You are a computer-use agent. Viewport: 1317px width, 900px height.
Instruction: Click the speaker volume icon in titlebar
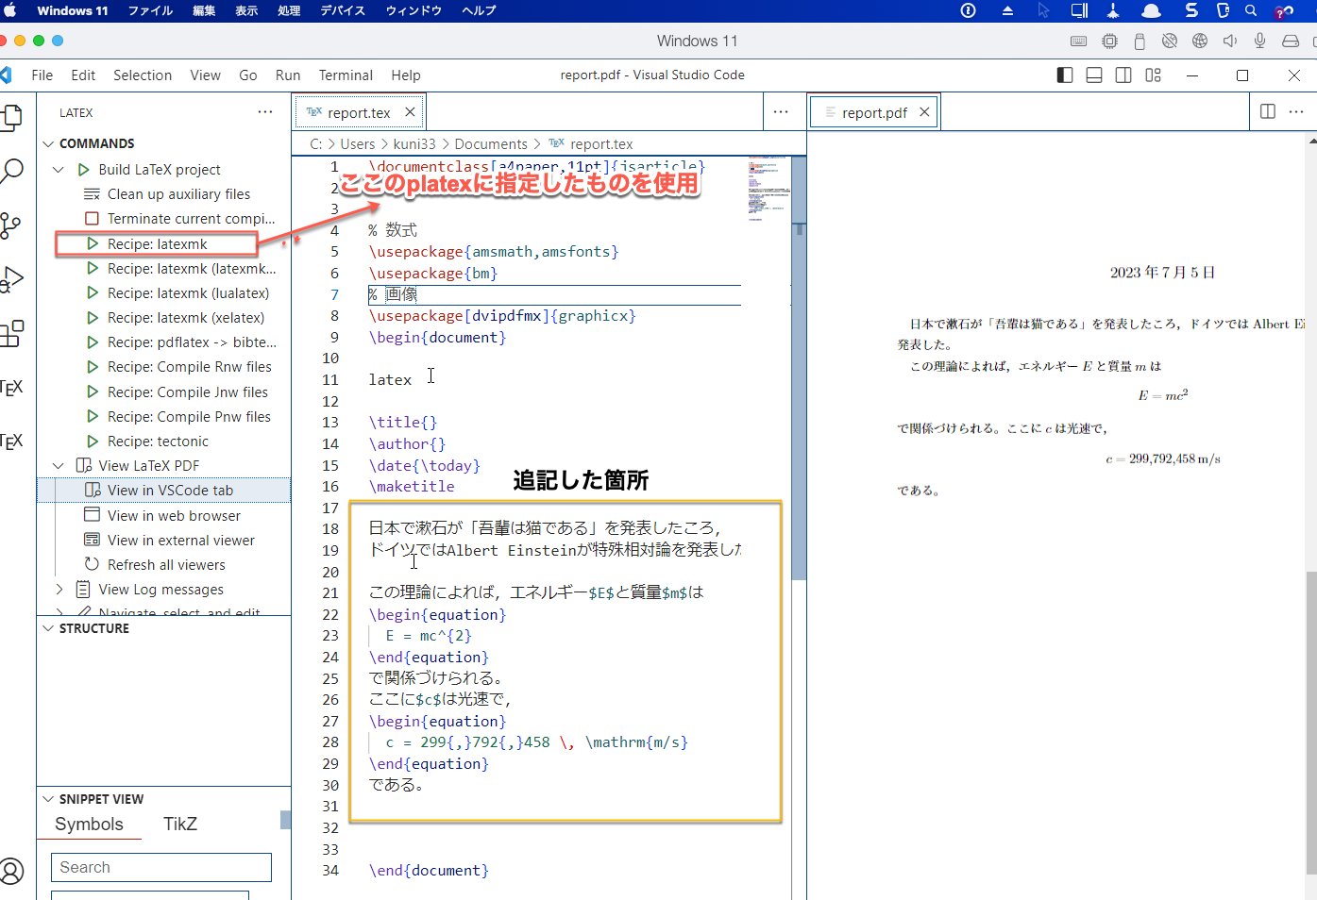click(x=1229, y=41)
